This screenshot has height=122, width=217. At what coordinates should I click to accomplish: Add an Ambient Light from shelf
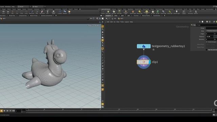click(x=177, y=12)
